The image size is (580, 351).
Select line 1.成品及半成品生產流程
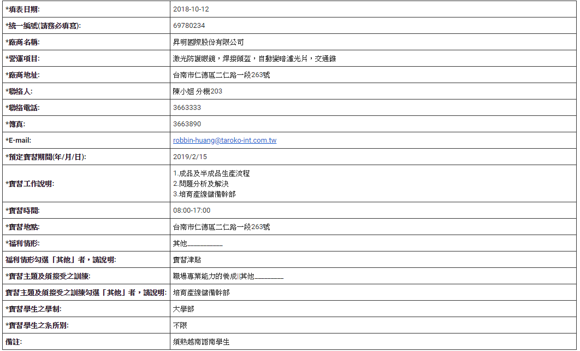point(211,173)
